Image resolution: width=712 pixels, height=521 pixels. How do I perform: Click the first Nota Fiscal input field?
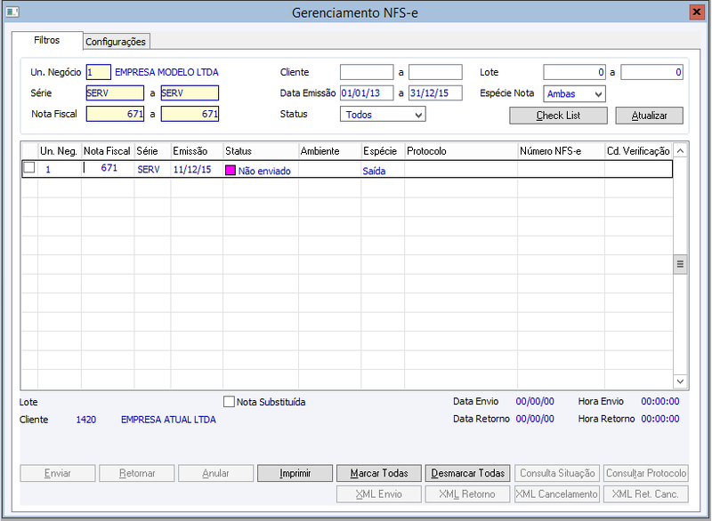(115, 114)
